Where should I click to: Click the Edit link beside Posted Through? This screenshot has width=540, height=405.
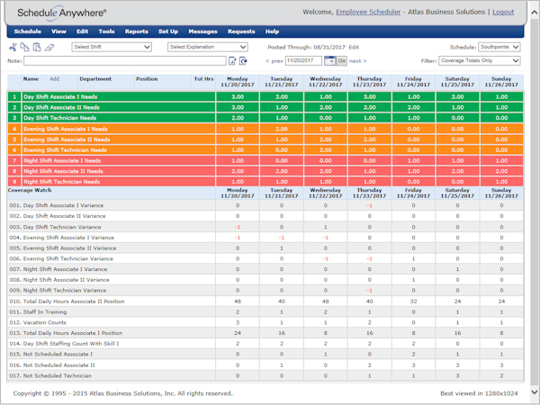coord(354,47)
